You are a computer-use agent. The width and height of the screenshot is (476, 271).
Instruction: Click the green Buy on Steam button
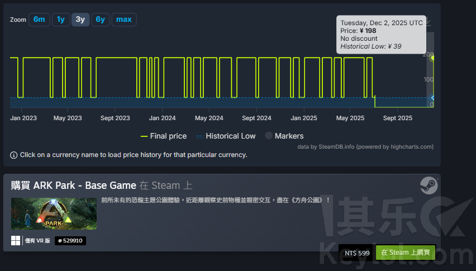tap(405, 253)
